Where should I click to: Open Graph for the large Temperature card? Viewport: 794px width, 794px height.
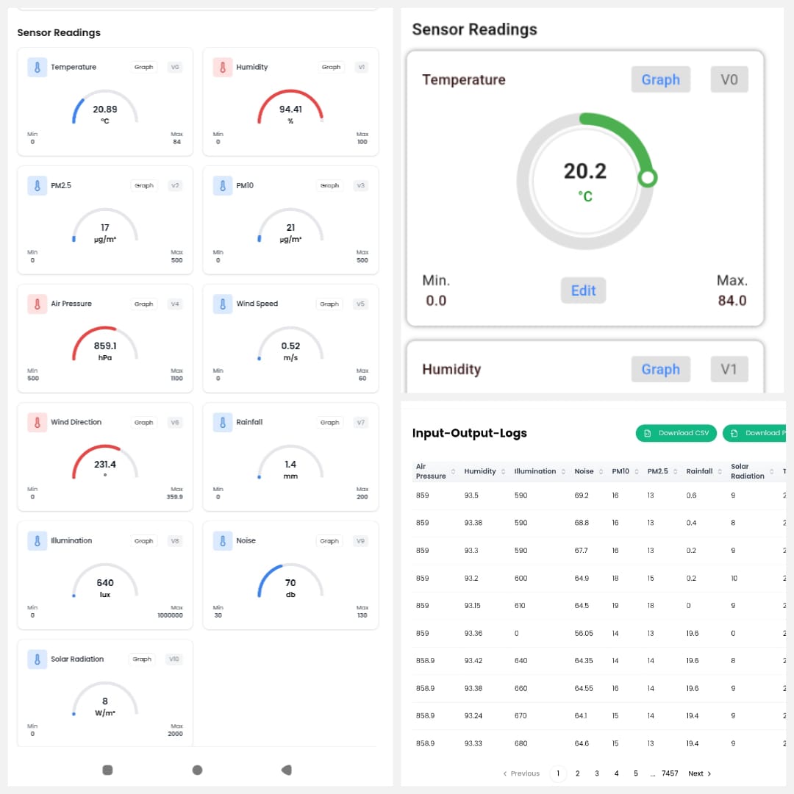point(660,79)
